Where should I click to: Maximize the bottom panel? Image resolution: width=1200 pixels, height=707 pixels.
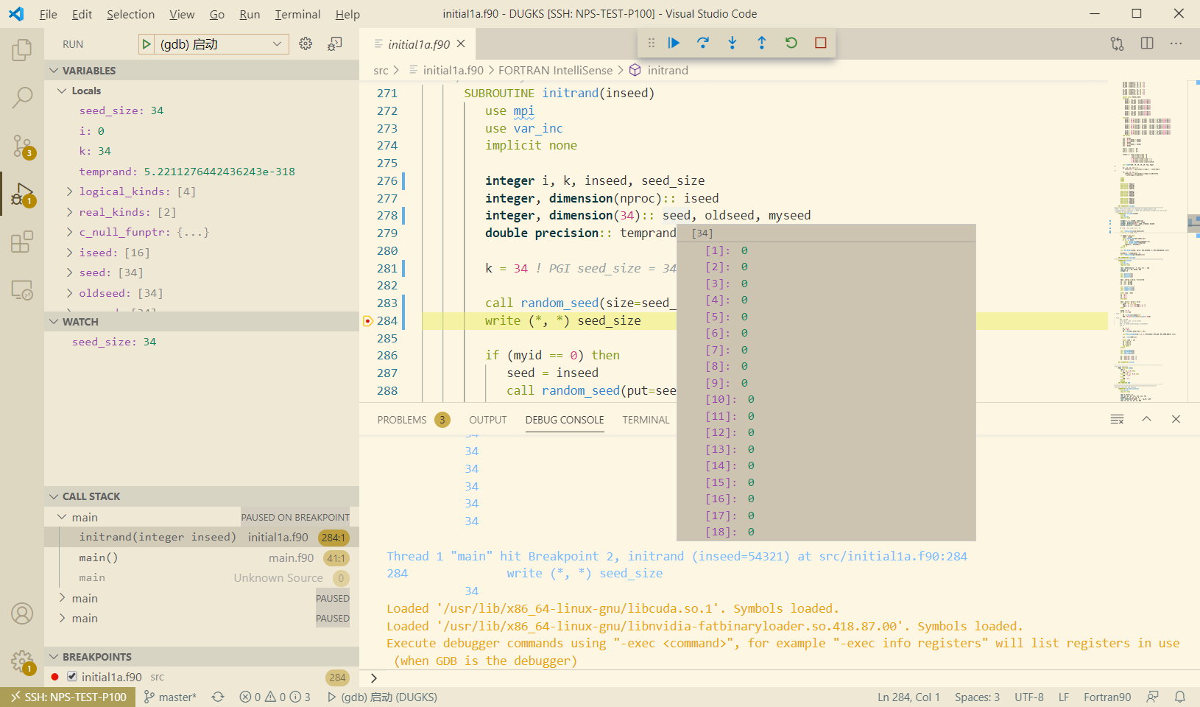pos(1147,419)
